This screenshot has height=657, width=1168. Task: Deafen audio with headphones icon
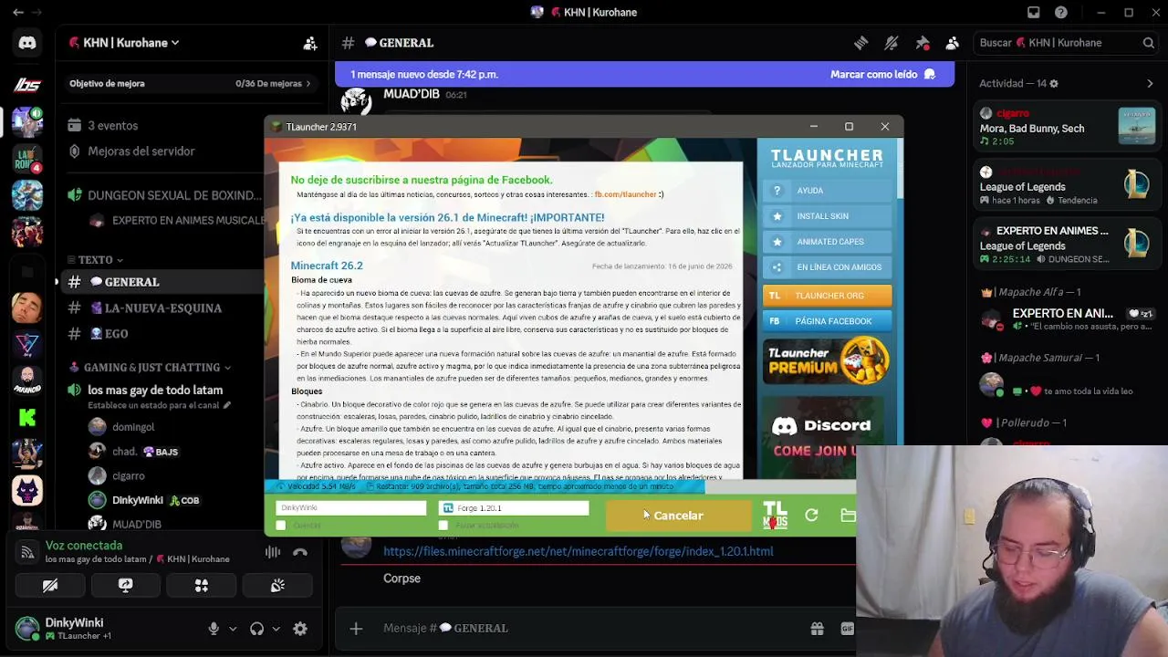(257, 629)
